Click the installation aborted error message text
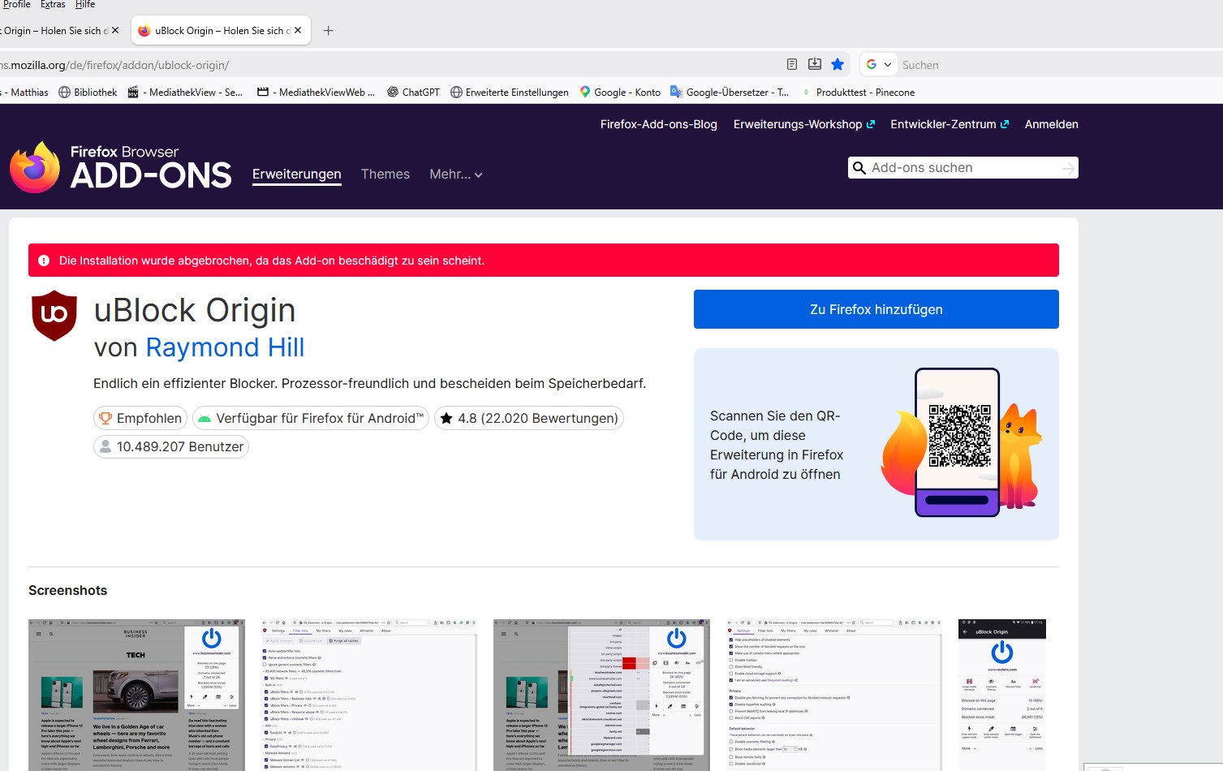The height and width of the screenshot is (771, 1223). coord(272,261)
